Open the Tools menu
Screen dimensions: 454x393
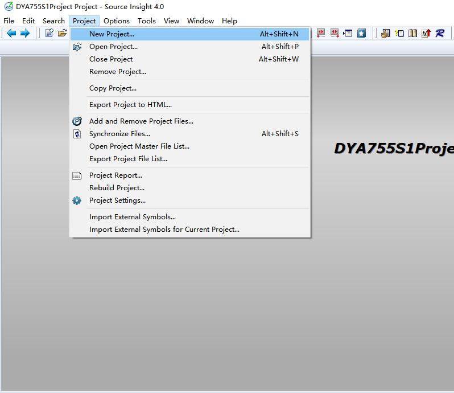click(147, 21)
